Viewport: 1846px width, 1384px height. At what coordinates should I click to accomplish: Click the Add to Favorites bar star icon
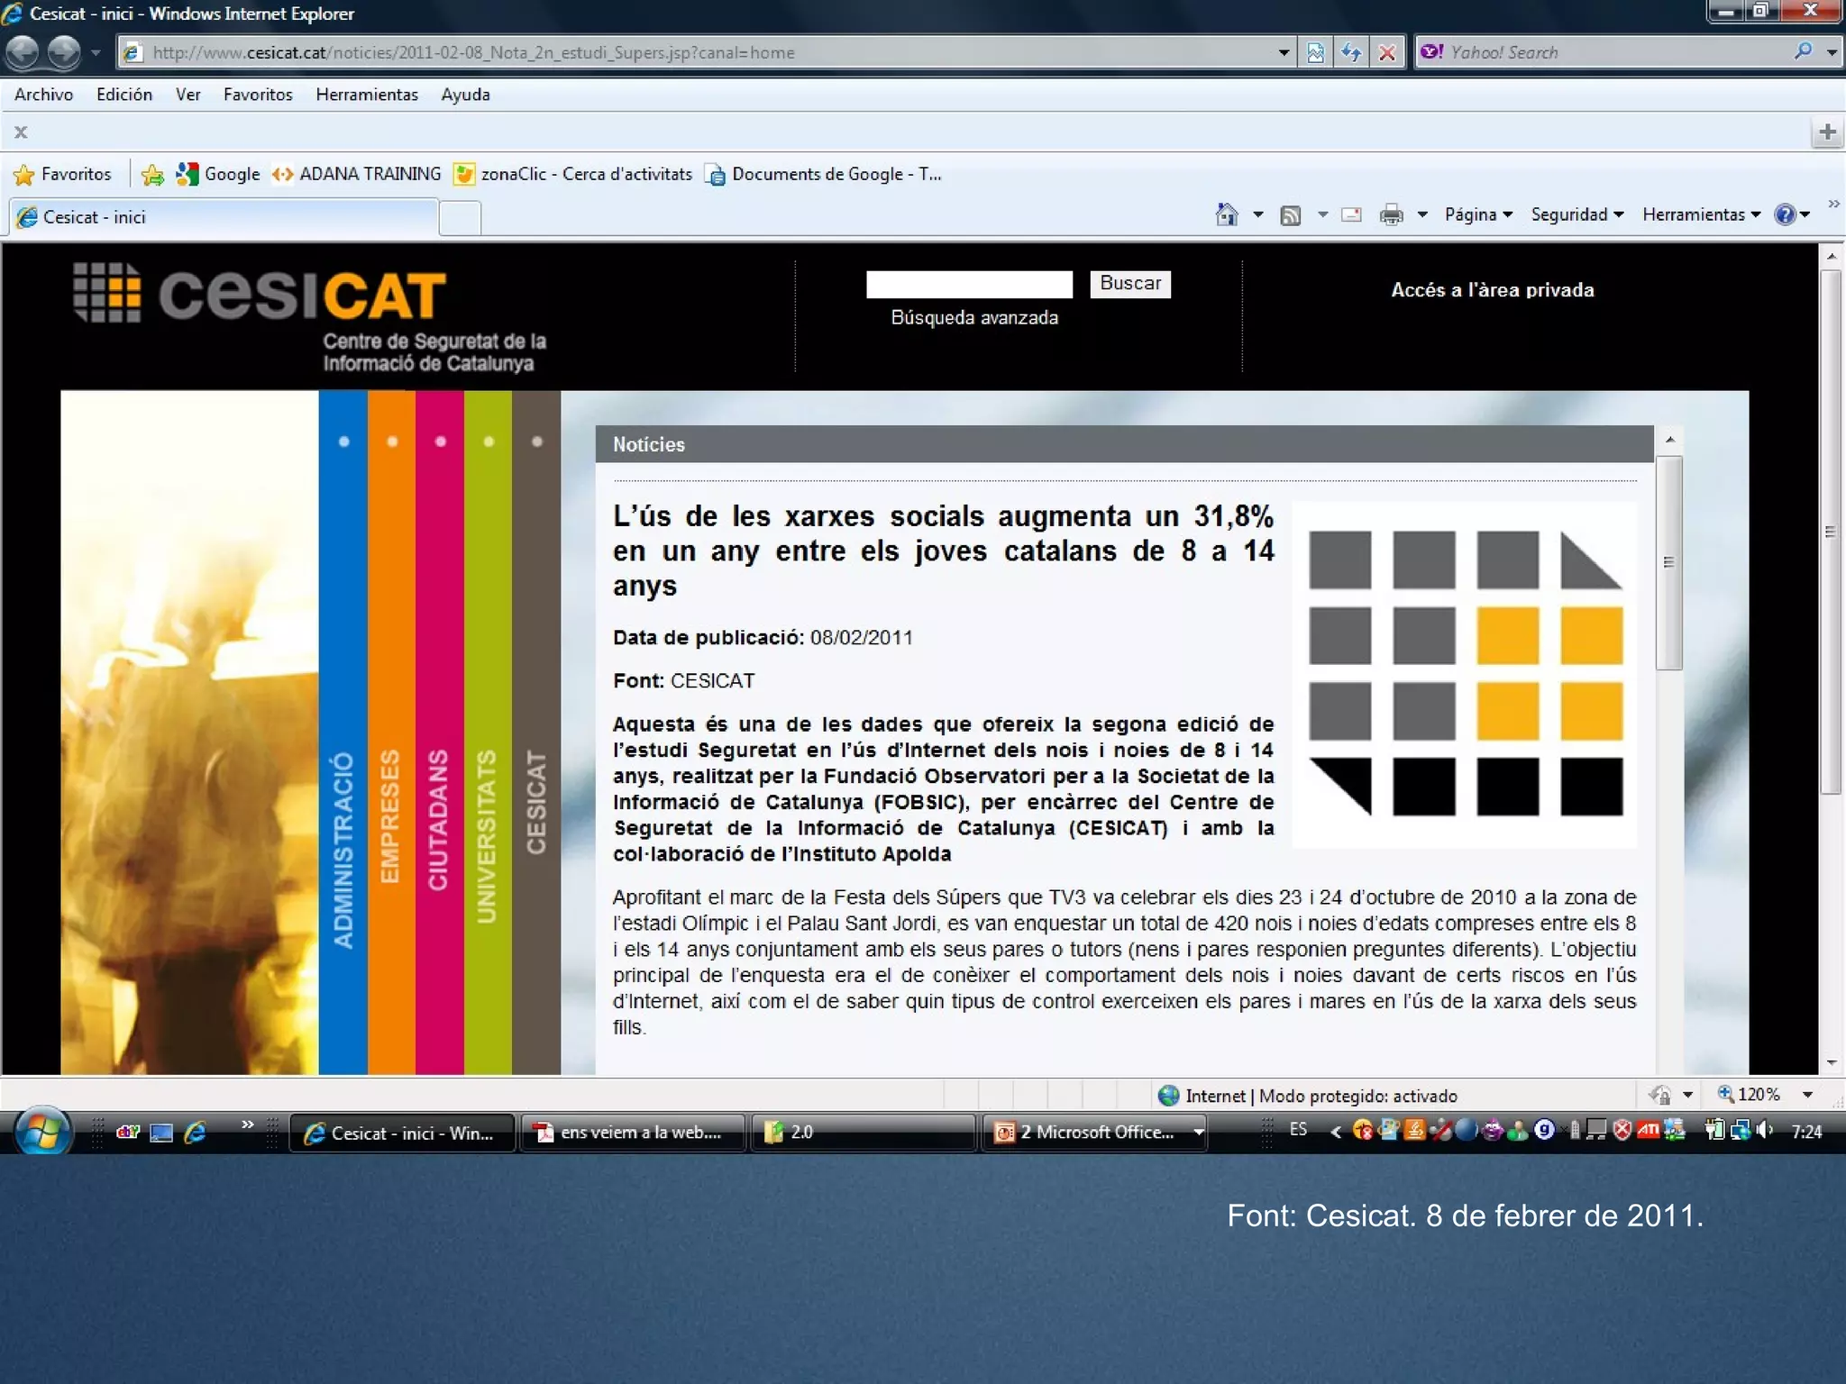(153, 174)
